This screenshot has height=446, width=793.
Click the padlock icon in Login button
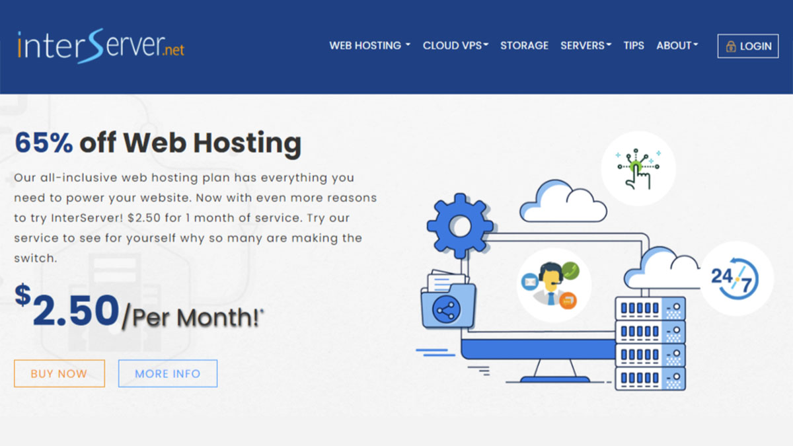point(731,46)
